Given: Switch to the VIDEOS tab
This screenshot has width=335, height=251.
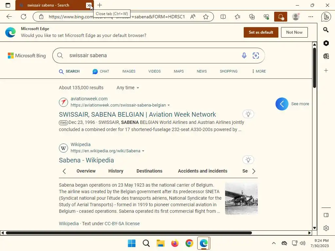Looking at the screenshot, I should coord(154,71).
